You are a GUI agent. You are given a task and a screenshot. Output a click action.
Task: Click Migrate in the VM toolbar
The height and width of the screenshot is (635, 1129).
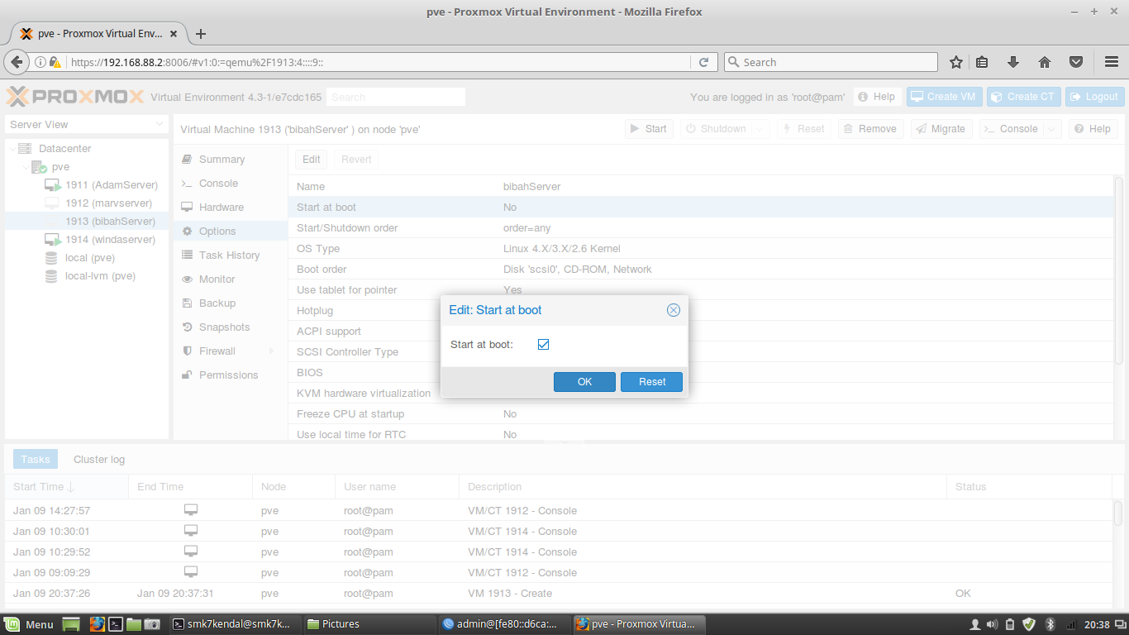tap(941, 129)
